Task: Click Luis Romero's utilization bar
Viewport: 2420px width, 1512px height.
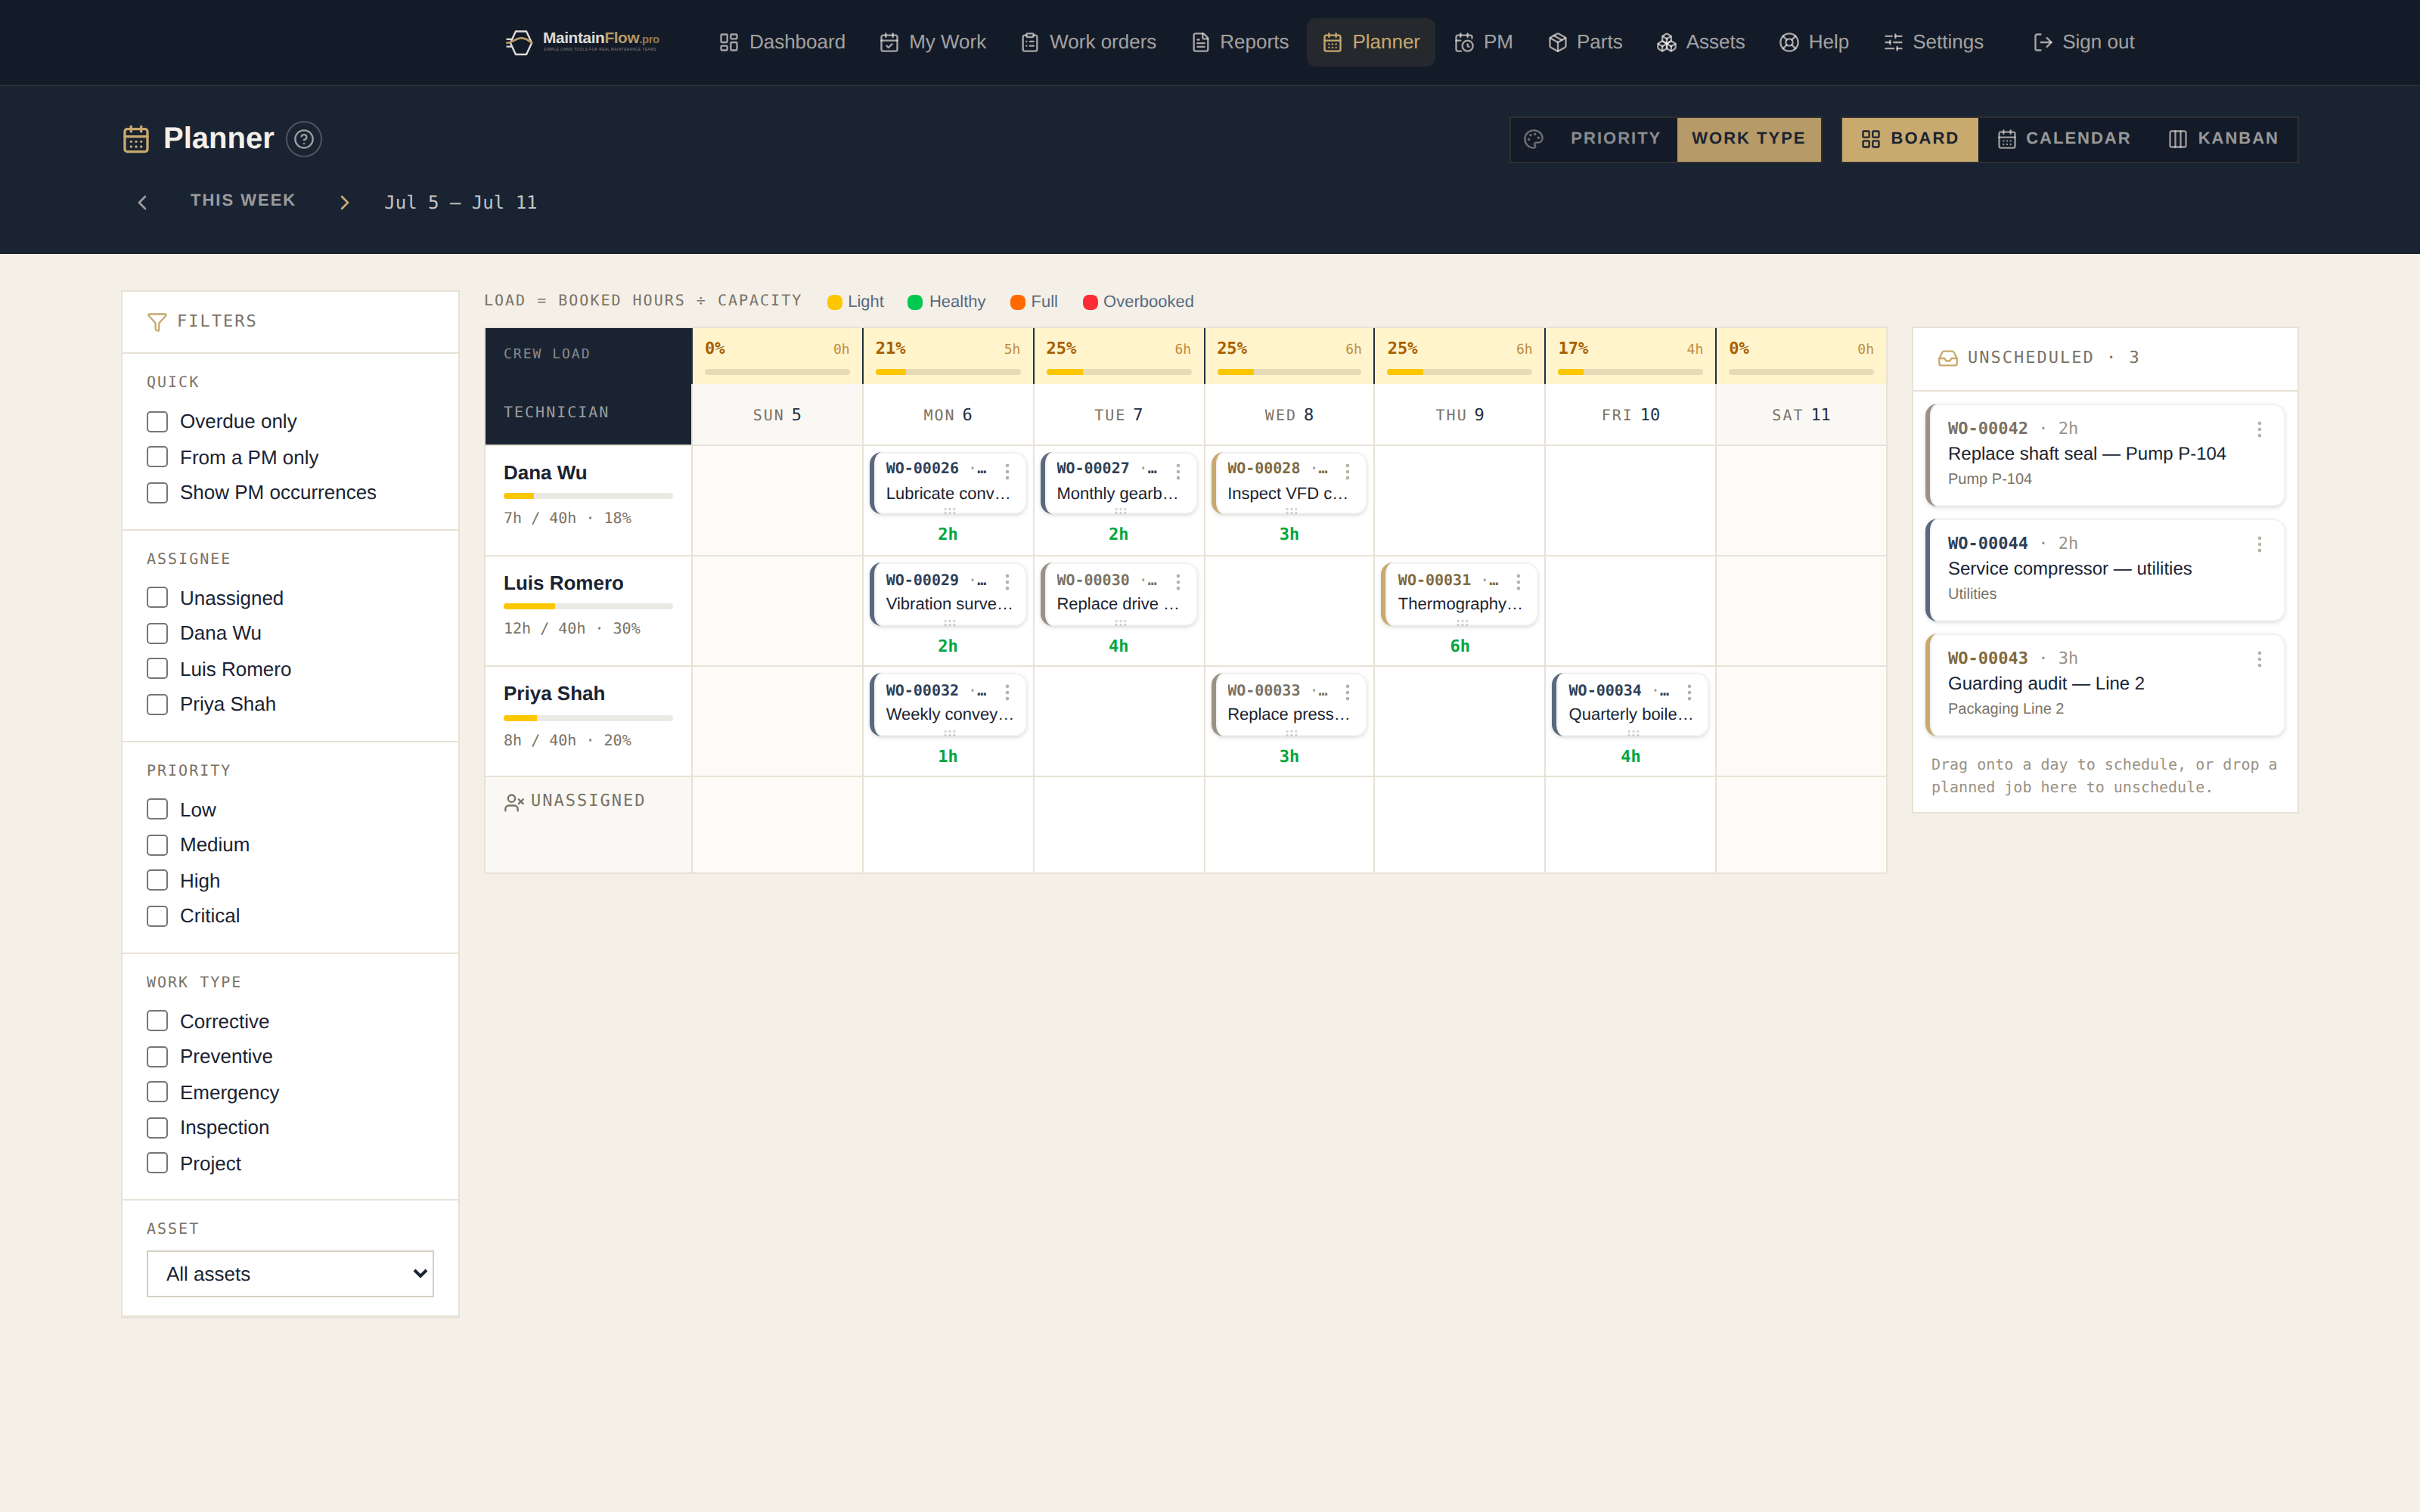Action: pos(588,606)
